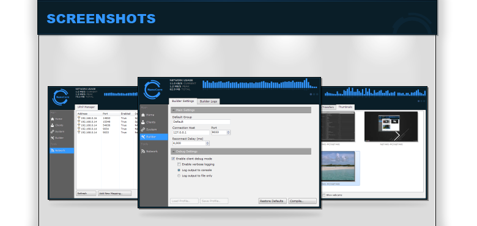Select the UPnP Manager tab
This screenshot has height=226, width=477.
tap(86, 108)
